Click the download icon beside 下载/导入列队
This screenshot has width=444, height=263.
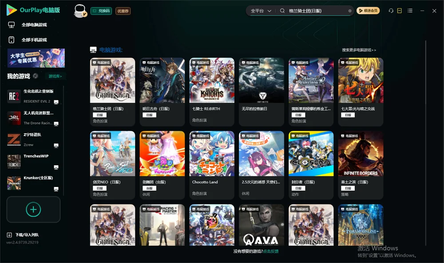9,235
